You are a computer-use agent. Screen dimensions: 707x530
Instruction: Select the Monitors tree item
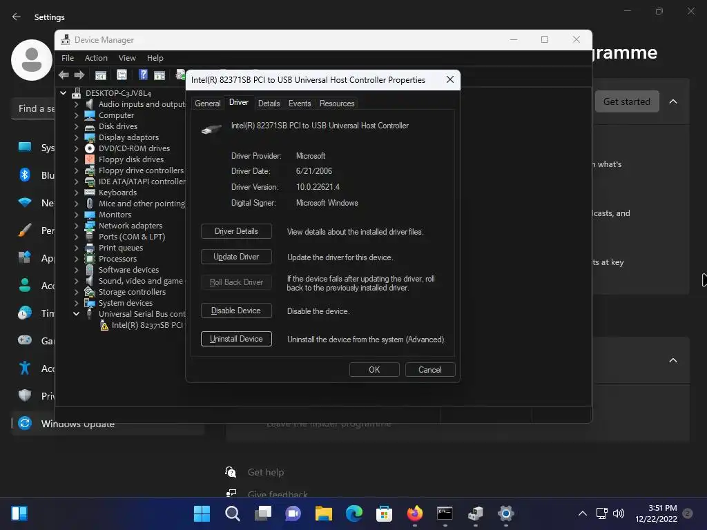[x=115, y=215]
